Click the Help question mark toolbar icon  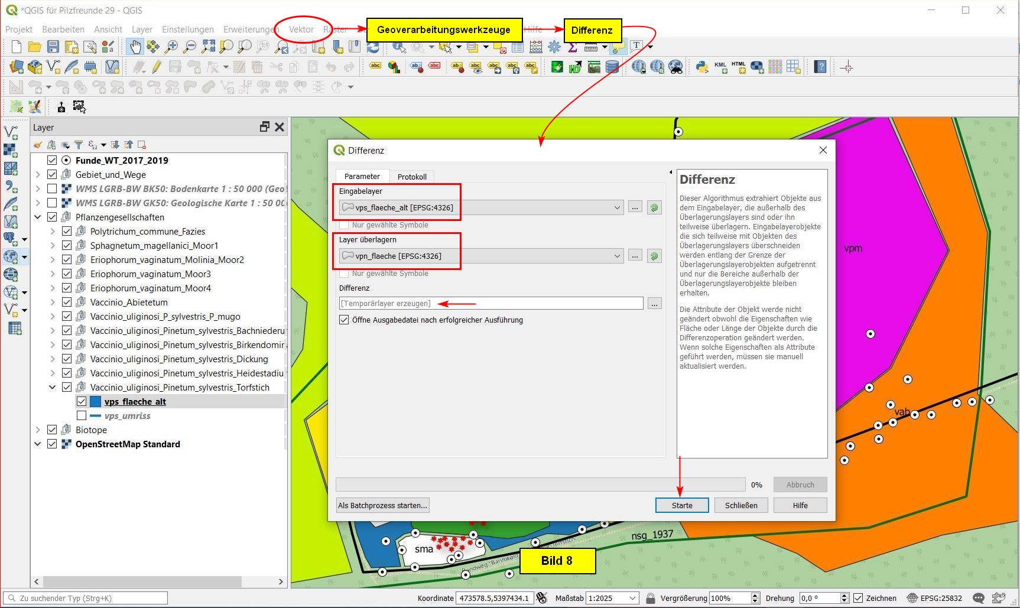pos(820,67)
